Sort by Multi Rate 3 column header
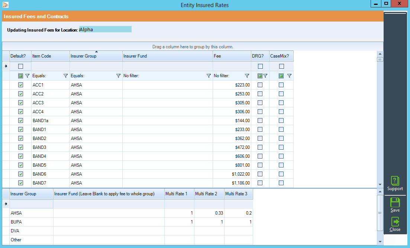The image size is (410, 248). tap(239, 194)
